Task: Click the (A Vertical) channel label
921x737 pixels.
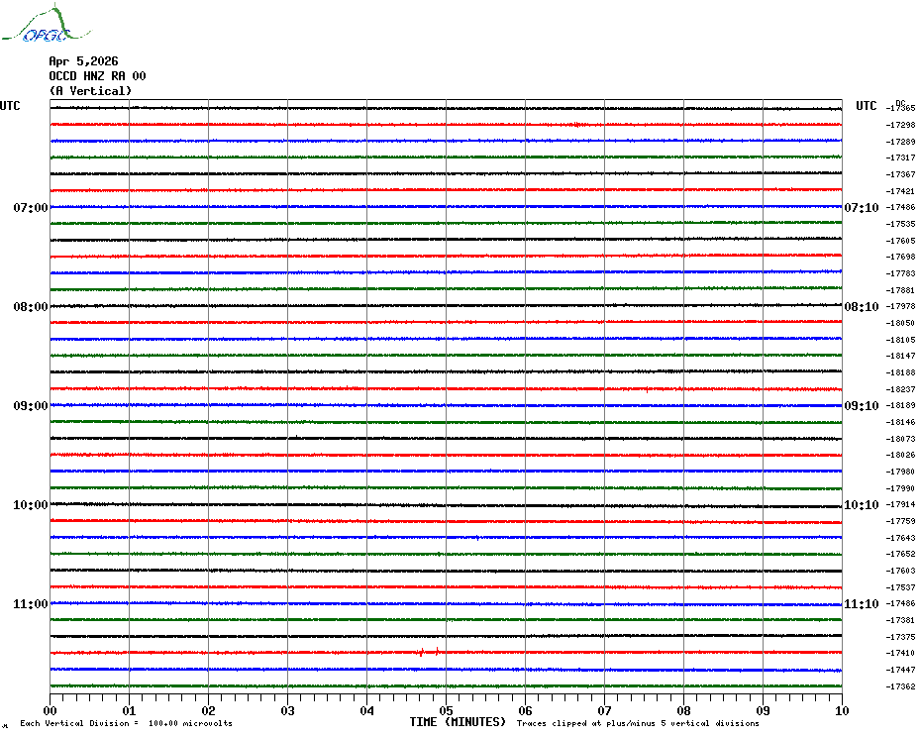Action: coord(90,91)
